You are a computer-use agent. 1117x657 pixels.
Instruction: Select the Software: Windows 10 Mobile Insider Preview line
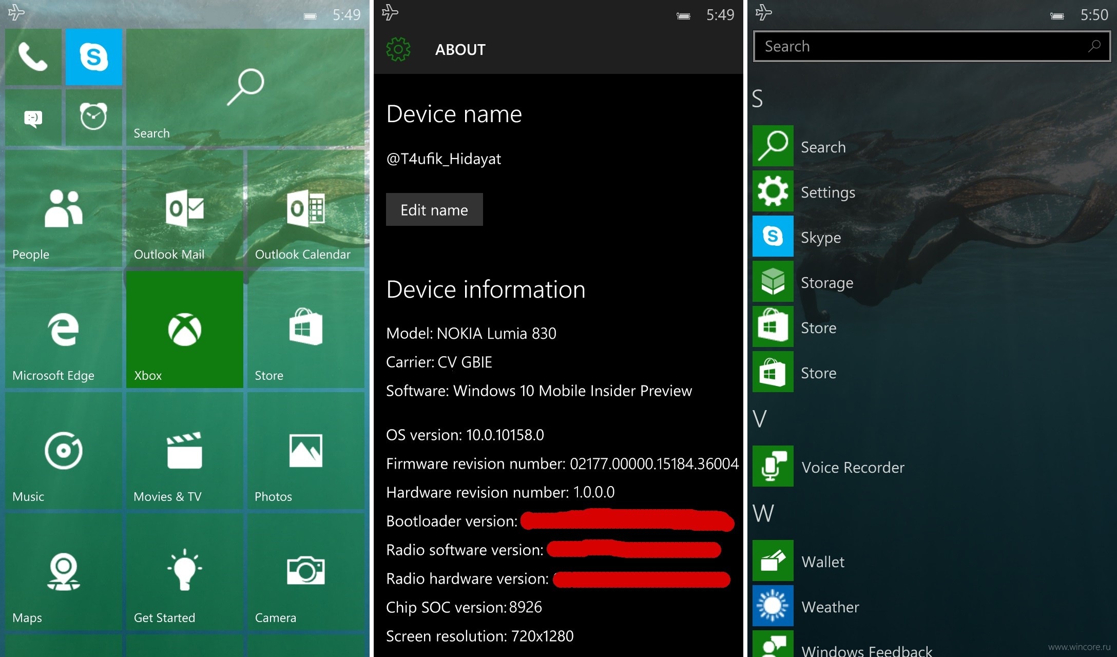(x=539, y=391)
